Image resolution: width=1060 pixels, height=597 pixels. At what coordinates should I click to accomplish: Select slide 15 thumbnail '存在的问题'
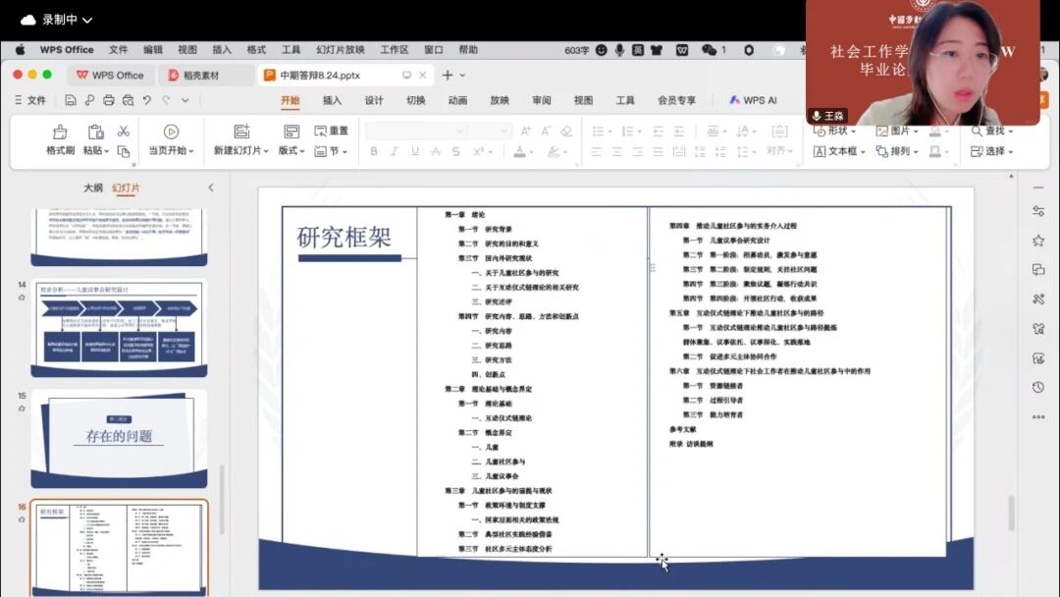point(119,438)
